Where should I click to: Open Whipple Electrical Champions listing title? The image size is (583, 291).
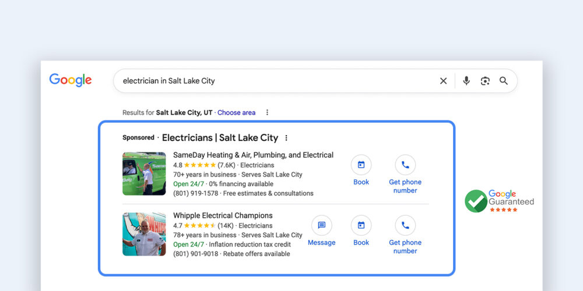point(223,215)
